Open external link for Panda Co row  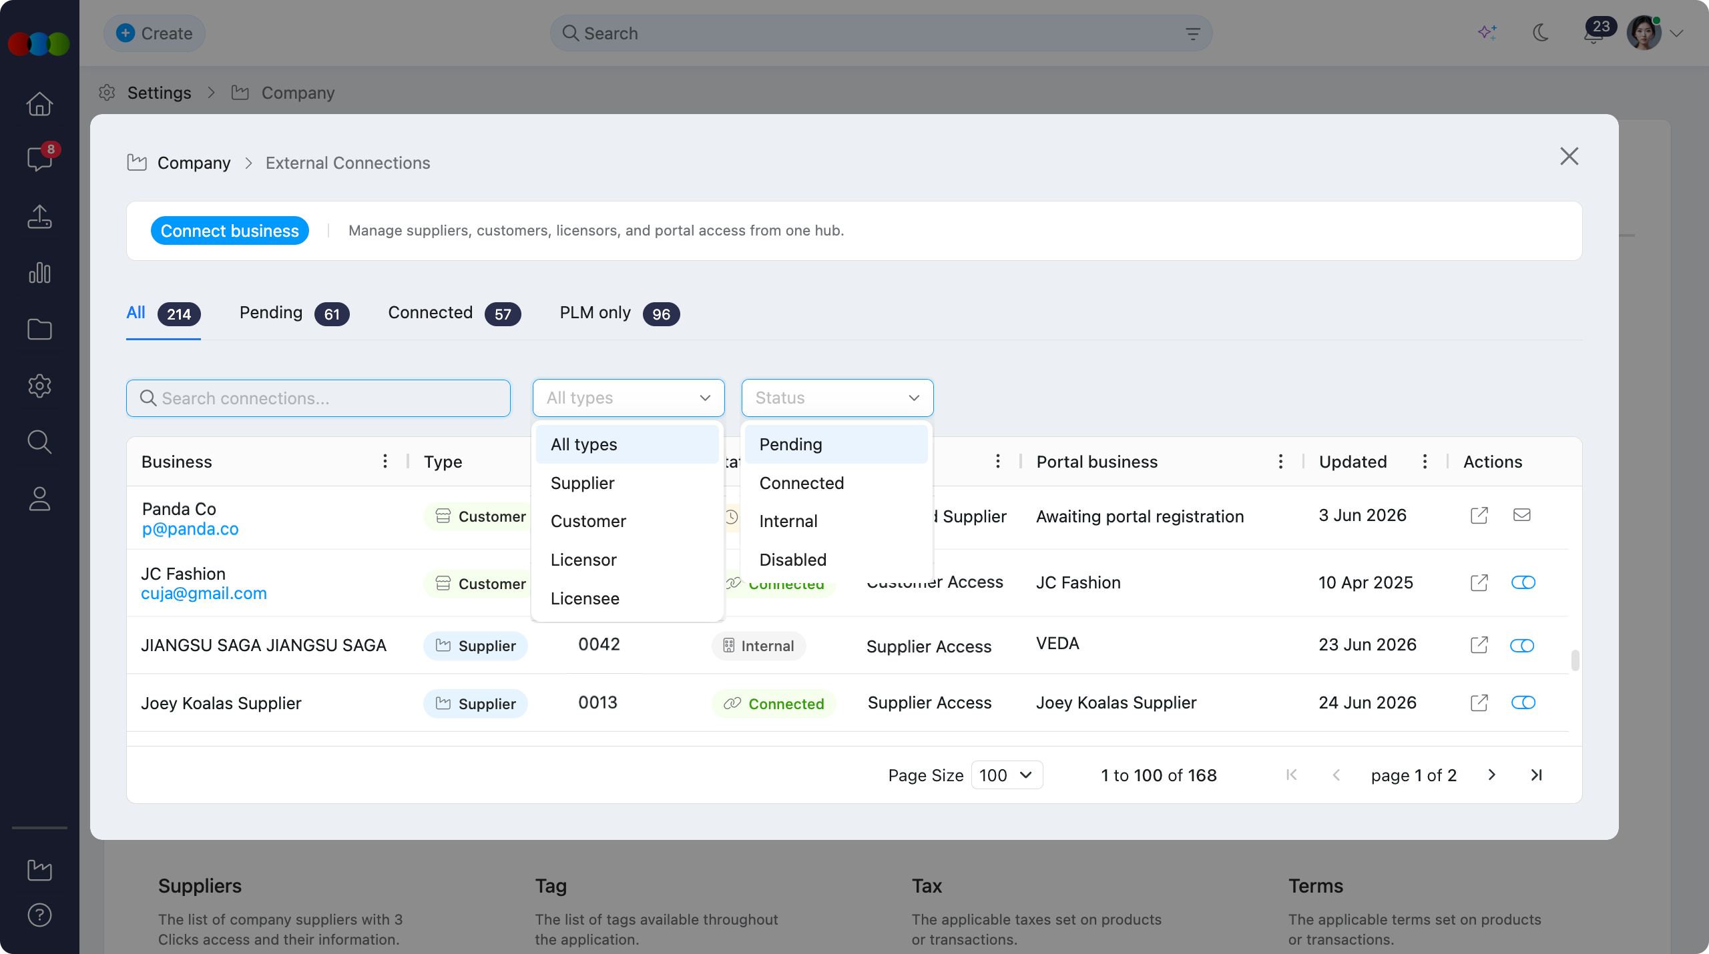1479,516
